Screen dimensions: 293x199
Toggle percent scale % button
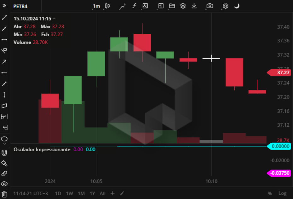pyautogui.click(x=270, y=194)
